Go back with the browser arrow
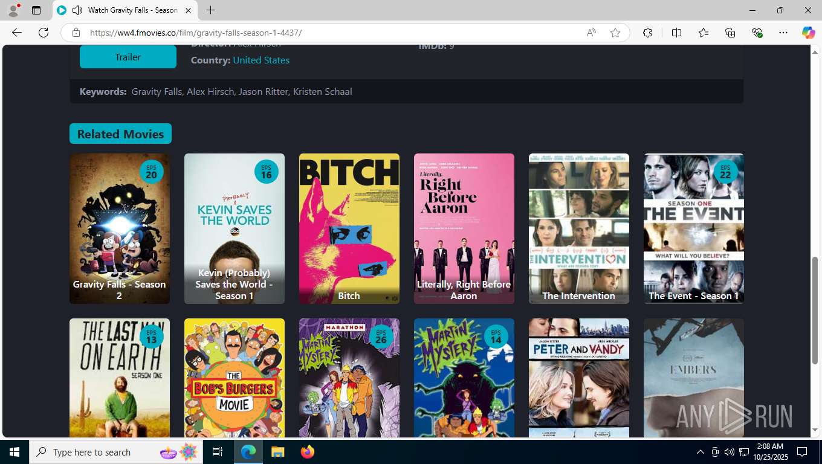Viewport: 822px width, 464px height. pos(17,33)
